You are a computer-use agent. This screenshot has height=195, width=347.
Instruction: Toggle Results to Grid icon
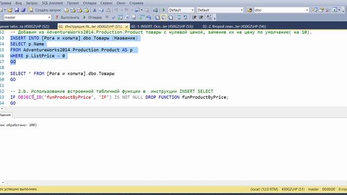click(164, 17)
